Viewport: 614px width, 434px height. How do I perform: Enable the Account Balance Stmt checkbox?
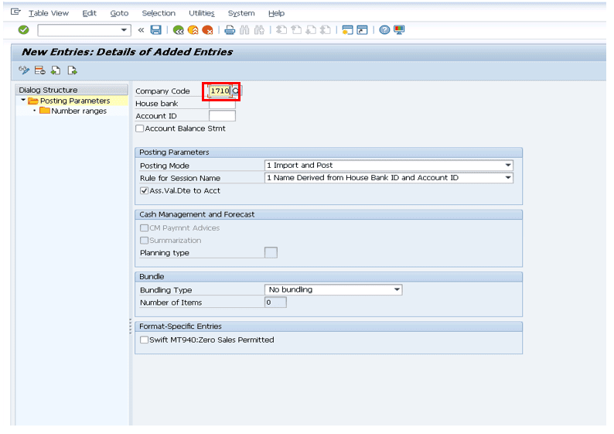pyautogui.click(x=140, y=129)
